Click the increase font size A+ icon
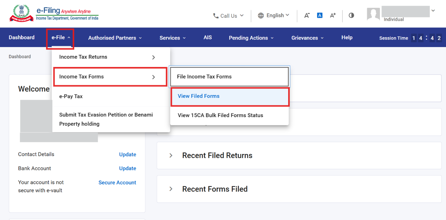Screen dimensions: 446x220 tap(333, 16)
